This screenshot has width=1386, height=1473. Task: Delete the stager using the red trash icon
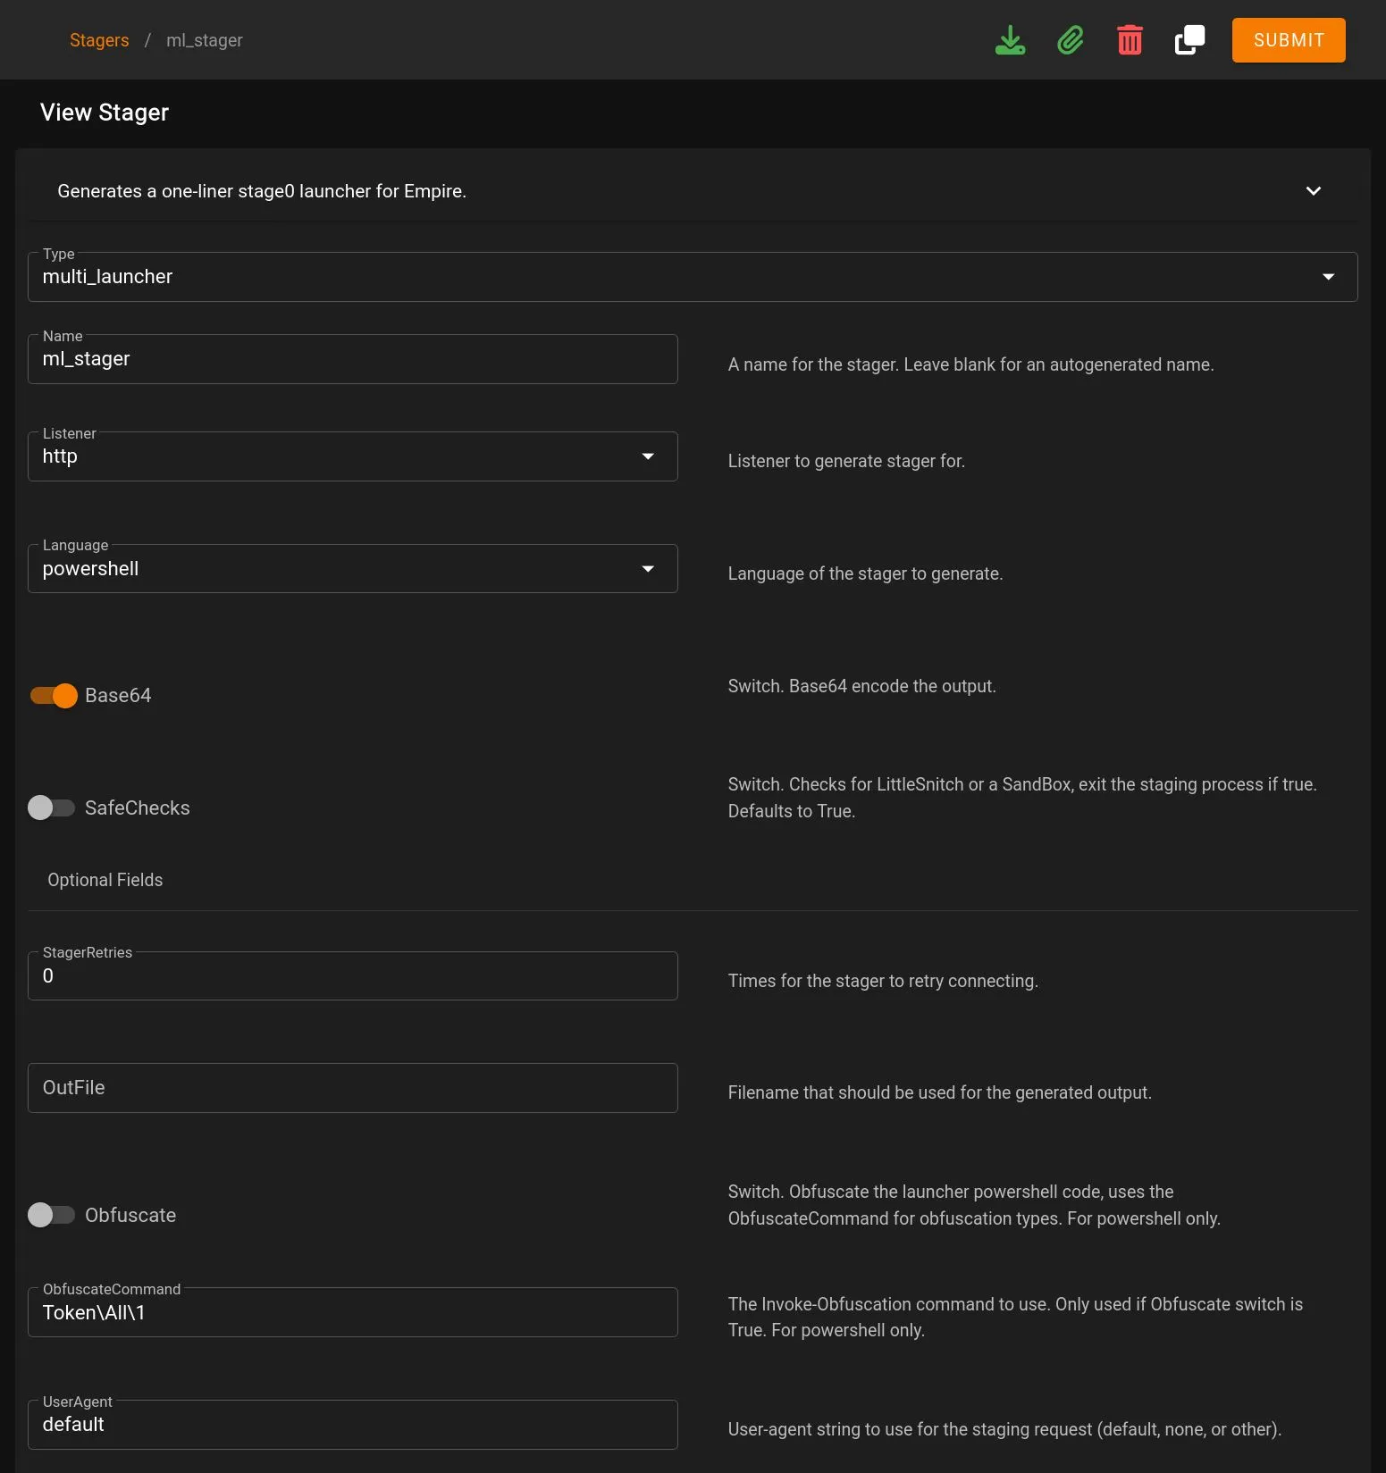click(x=1130, y=40)
